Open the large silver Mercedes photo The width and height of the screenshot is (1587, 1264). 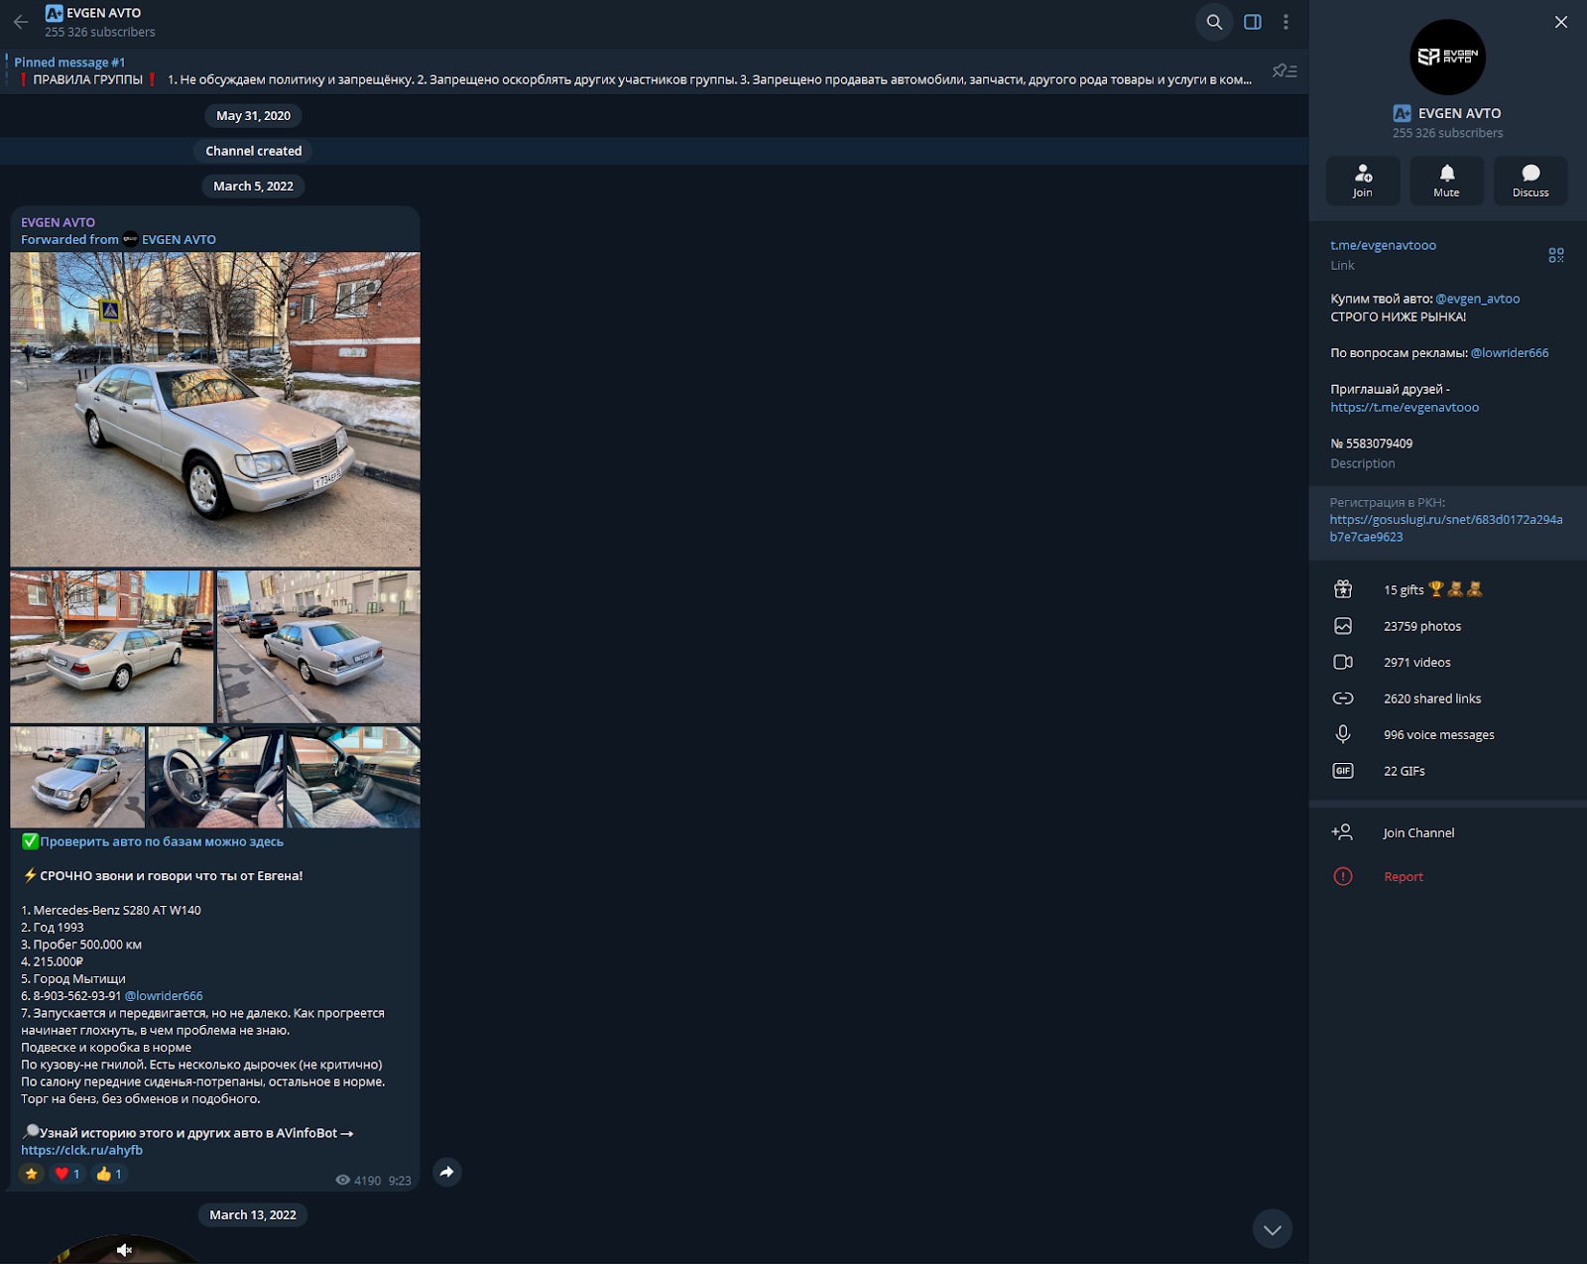[x=215, y=409]
